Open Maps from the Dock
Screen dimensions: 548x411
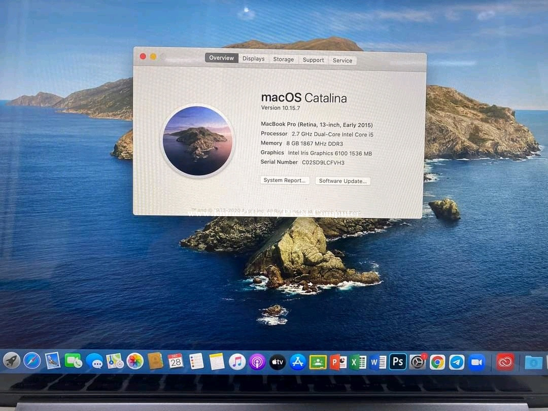[x=115, y=361]
